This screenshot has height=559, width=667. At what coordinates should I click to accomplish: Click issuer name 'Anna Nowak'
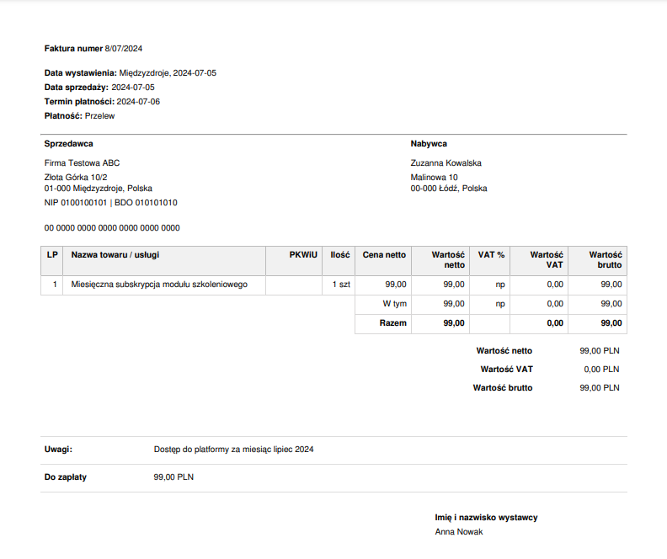point(458,532)
